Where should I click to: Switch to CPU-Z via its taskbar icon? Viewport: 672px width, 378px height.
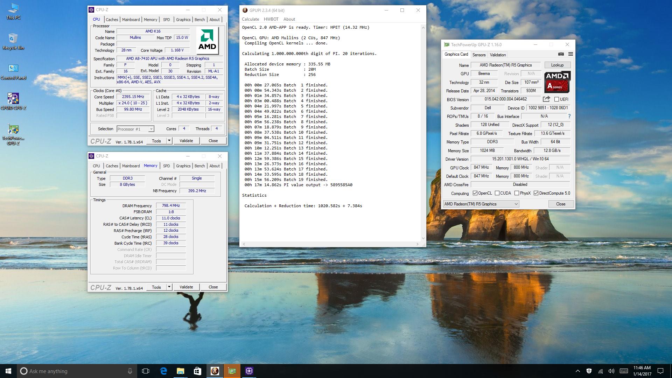[x=249, y=371]
